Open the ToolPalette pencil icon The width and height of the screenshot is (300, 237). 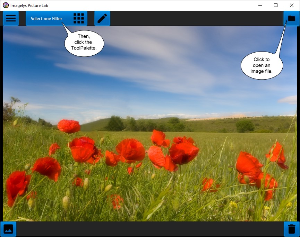102,18
